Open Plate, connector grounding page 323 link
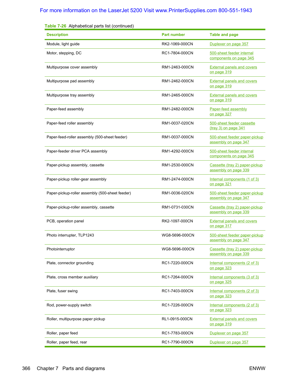 [x=234, y=265]
